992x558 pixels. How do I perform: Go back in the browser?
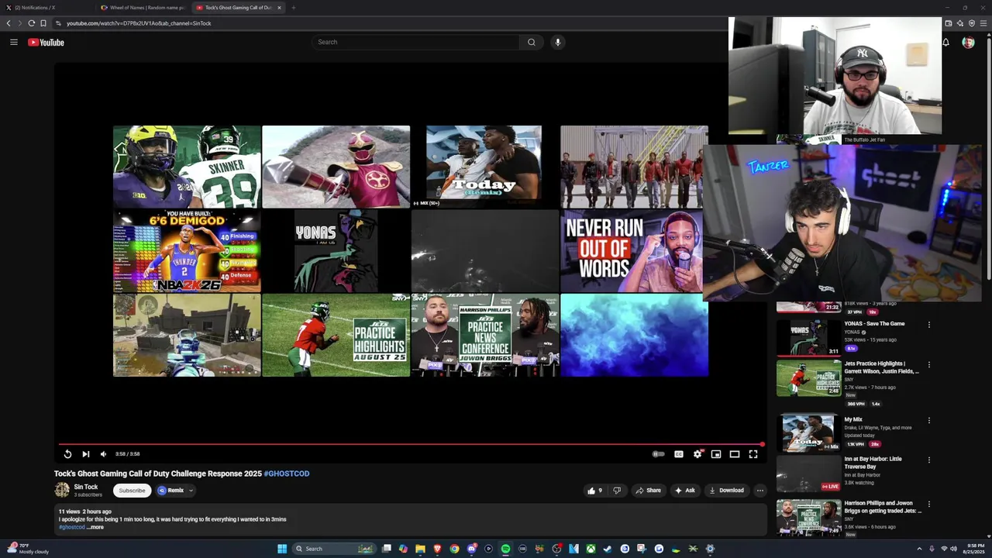click(9, 23)
